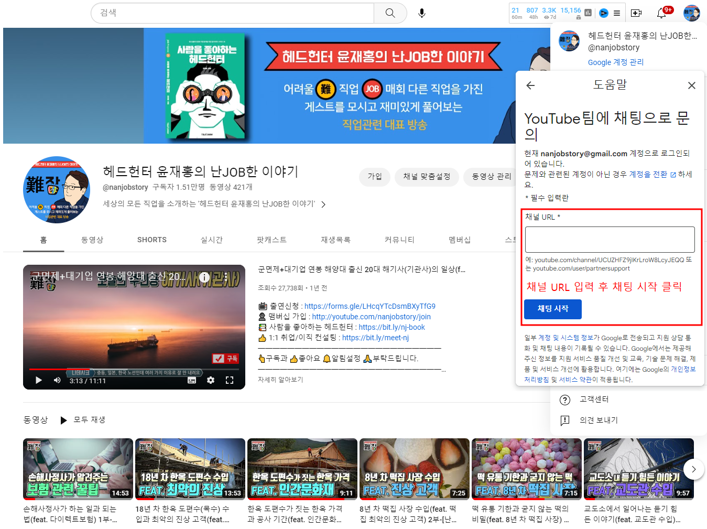Click the 채널 URL input field
This screenshot has height=529, width=707.
coord(610,240)
